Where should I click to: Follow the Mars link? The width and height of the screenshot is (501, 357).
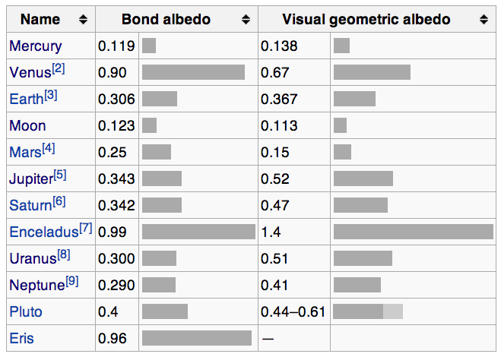(25, 153)
